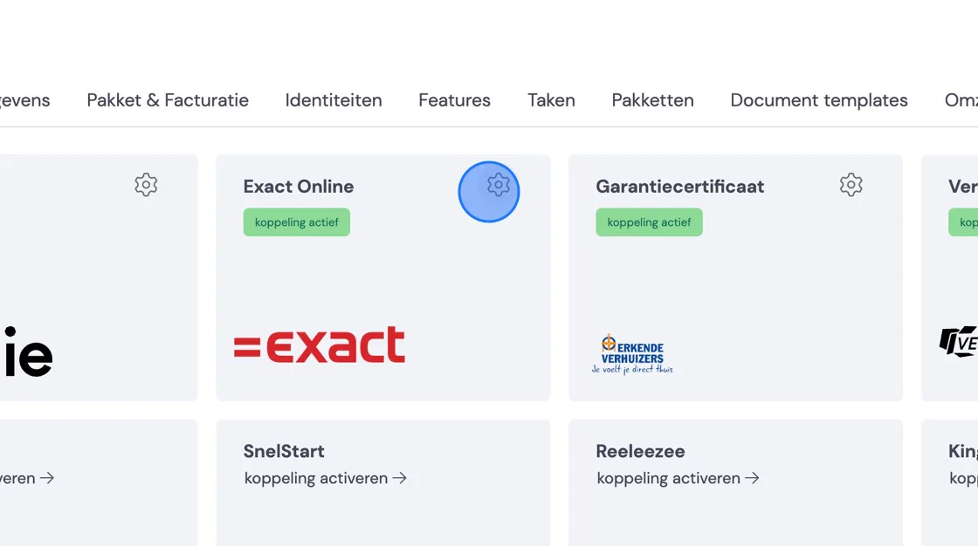This screenshot has height=546, width=978.
Task: Go to the Taken tab
Action: coord(551,100)
